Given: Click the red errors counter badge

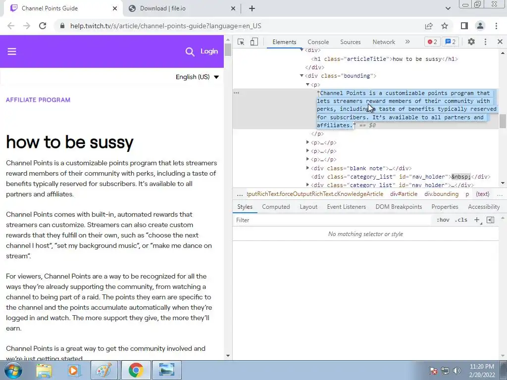Looking at the screenshot, I should pyautogui.click(x=432, y=42).
